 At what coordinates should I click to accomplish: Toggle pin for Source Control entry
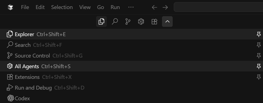(259, 56)
